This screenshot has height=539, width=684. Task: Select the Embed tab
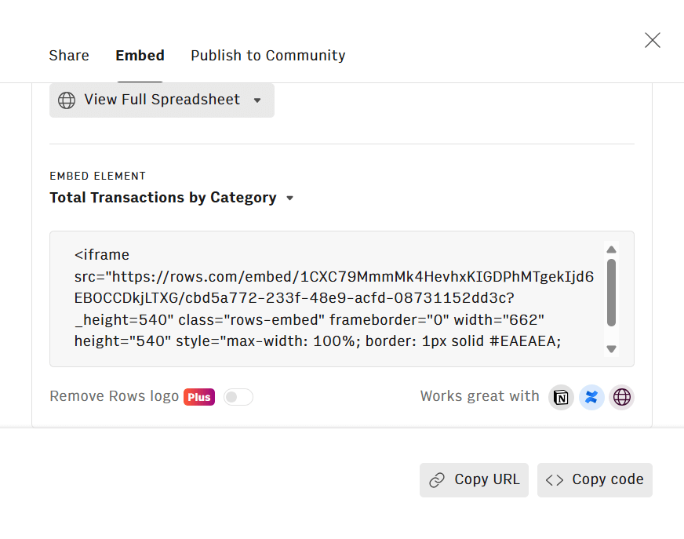coord(140,55)
